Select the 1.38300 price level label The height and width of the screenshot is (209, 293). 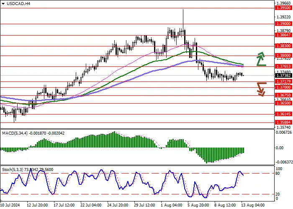tap(283, 46)
